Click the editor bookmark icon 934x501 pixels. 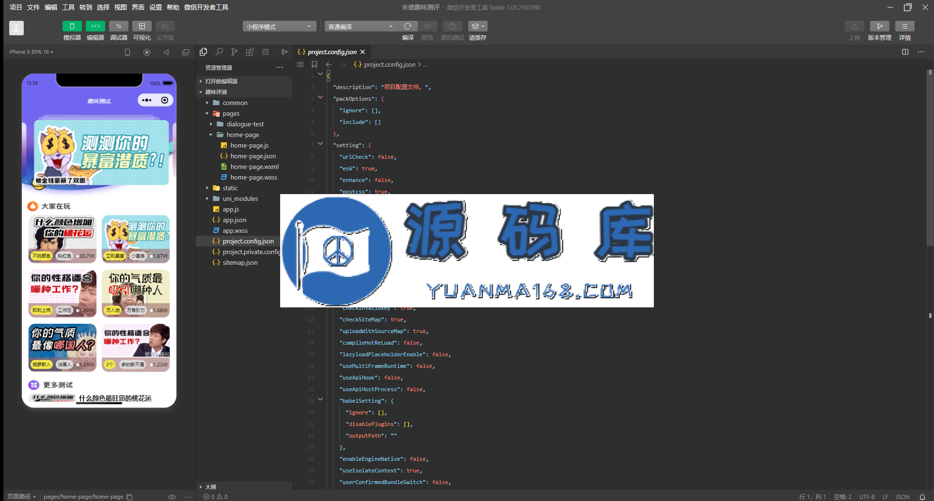314,64
